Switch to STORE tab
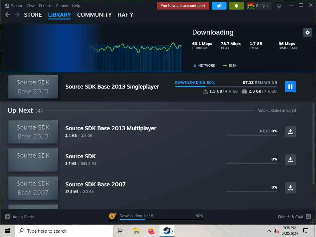Screen dimensions: 316x237 [33, 15]
